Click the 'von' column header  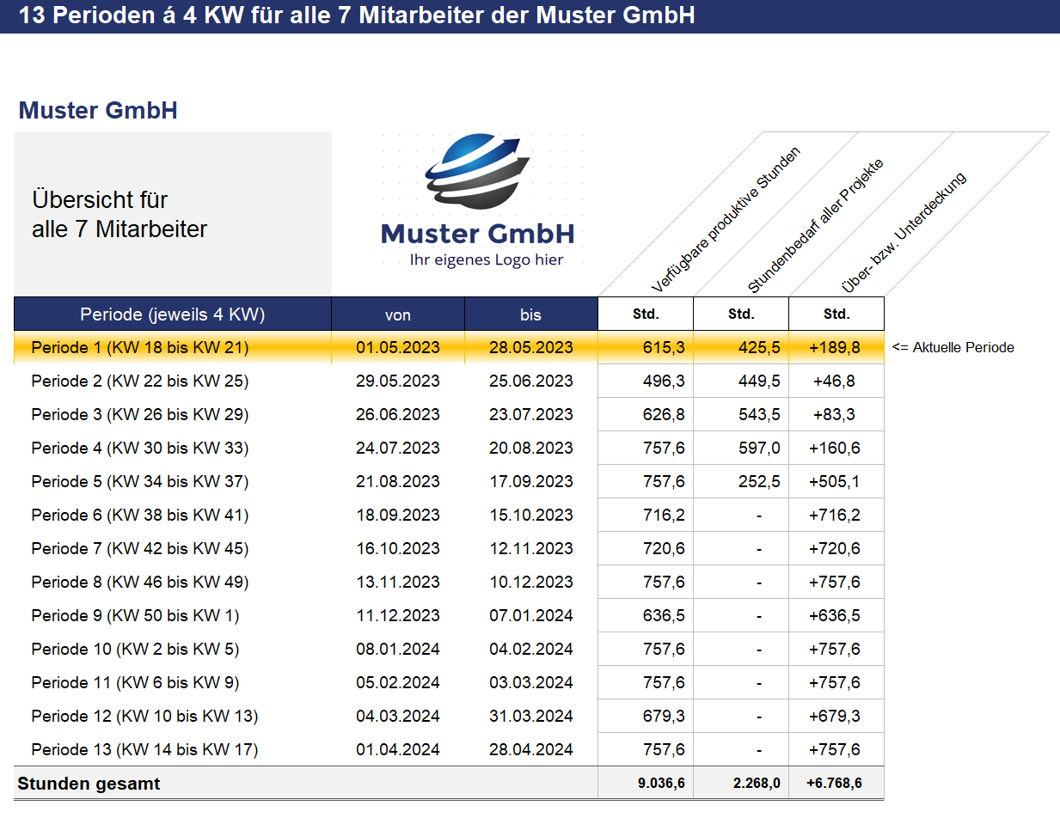[398, 314]
